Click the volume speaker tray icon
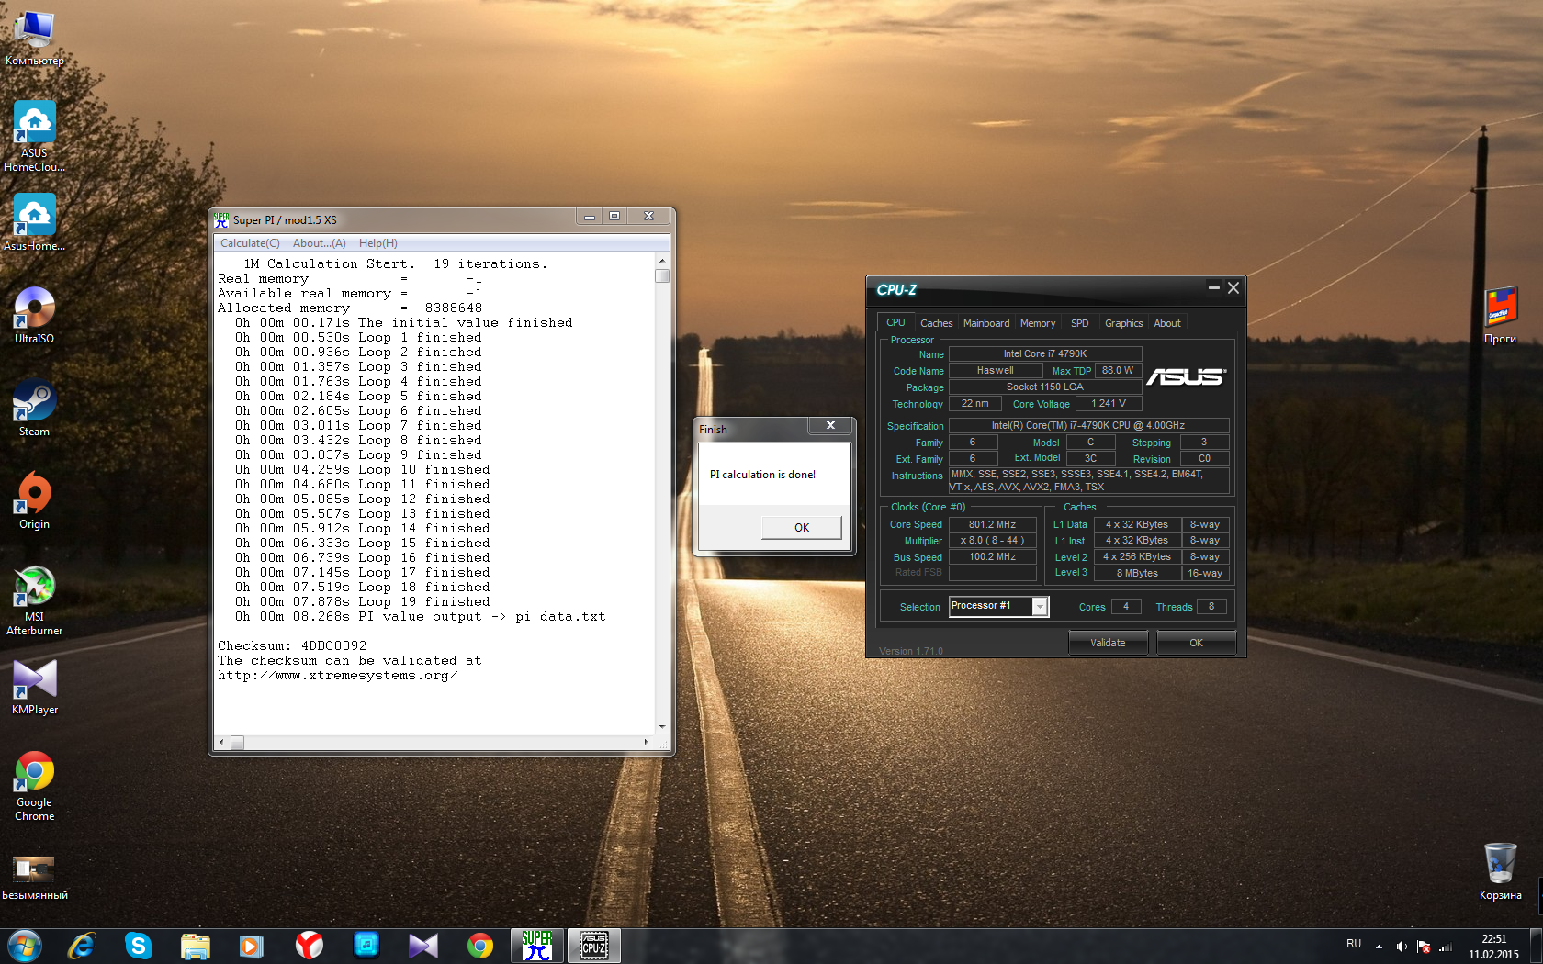This screenshot has height=964, width=1543. tap(1401, 947)
